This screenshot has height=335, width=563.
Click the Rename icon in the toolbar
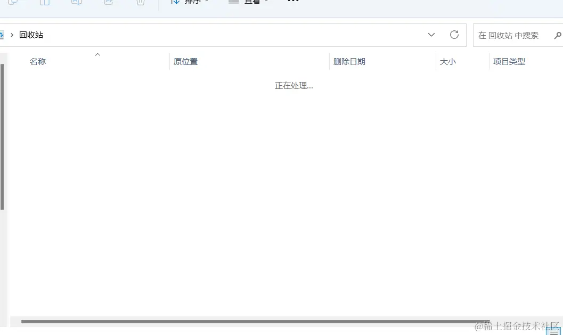coord(77,3)
